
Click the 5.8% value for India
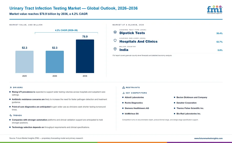click(220, 50)
